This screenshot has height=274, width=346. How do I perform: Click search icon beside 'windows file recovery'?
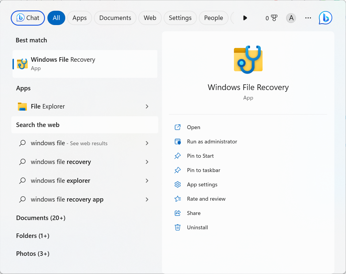(22, 162)
